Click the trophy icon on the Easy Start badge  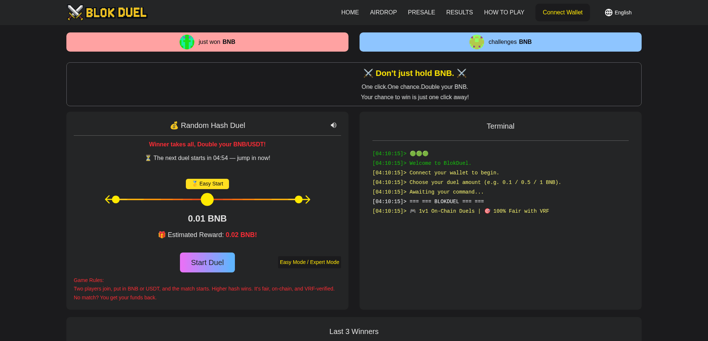[194, 184]
